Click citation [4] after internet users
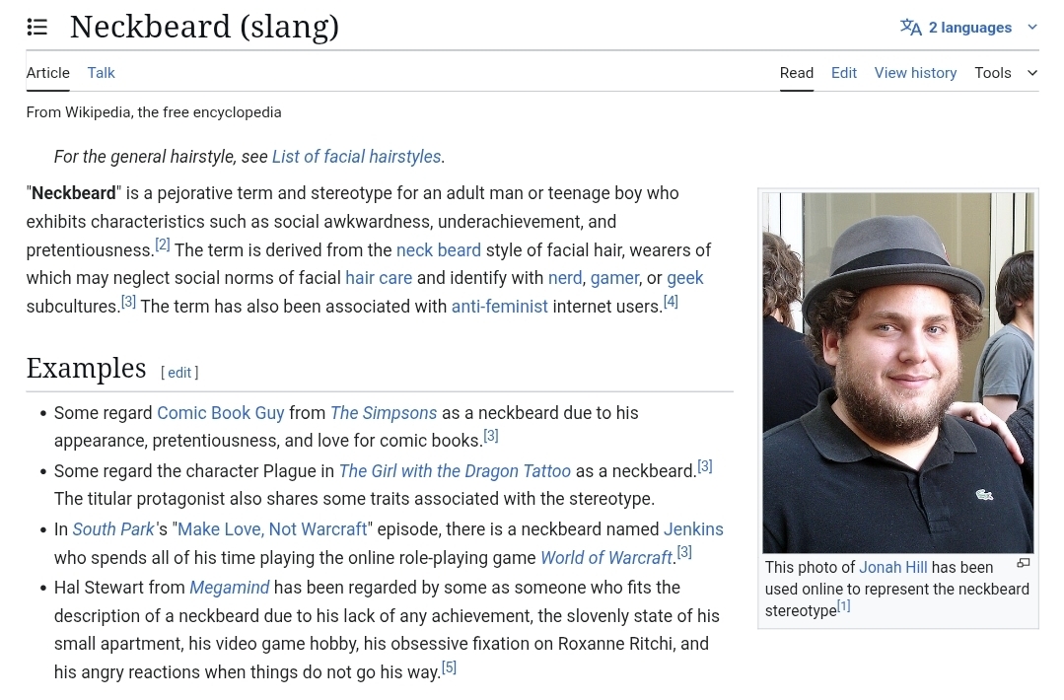The width and height of the screenshot is (1064, 700). tap(671, 301)
